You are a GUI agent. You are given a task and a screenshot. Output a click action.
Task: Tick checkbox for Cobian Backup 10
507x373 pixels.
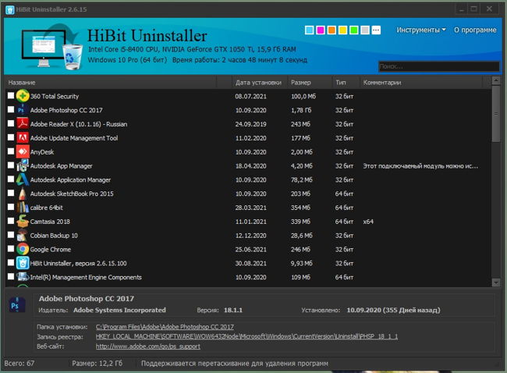[11, 235]
